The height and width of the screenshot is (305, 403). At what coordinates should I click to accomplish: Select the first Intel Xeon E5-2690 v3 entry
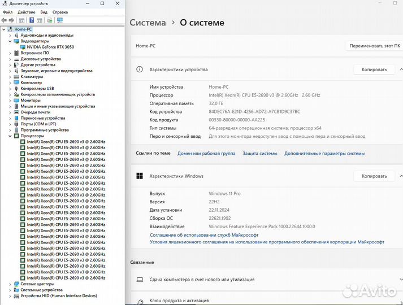pyautogui.click(x=66, y=142)
